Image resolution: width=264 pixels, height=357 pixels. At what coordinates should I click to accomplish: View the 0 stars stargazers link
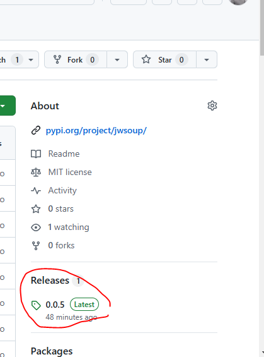[60, 209]
